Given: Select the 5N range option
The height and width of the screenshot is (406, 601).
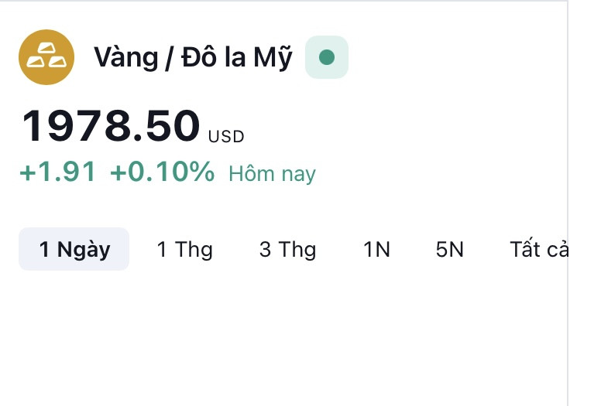Looking at the screenshot, I should 450,250.
